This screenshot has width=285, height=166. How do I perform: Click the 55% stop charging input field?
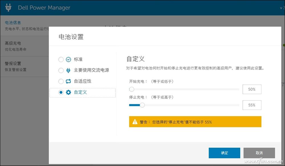pos(252,105)
